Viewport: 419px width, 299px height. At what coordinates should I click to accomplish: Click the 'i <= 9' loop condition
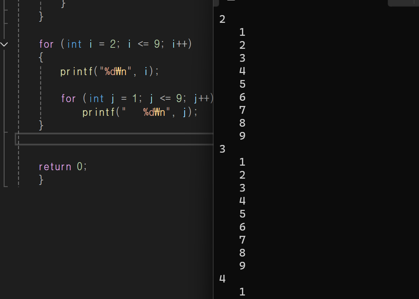[144, 44]
